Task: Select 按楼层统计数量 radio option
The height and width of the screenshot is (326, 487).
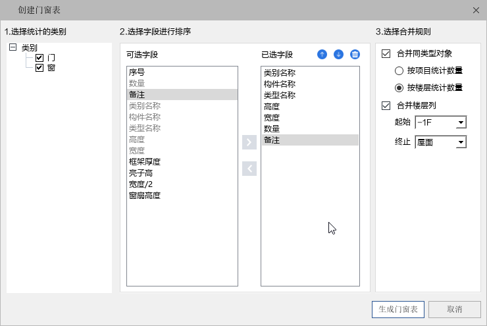Action: point(399,88)
